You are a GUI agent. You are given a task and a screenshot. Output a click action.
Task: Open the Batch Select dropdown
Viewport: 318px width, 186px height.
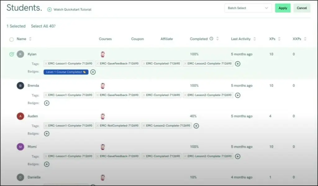[248, 8]
